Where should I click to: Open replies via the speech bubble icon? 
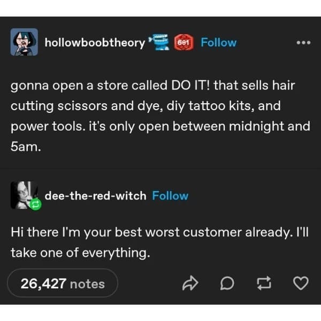click(227, 284)
